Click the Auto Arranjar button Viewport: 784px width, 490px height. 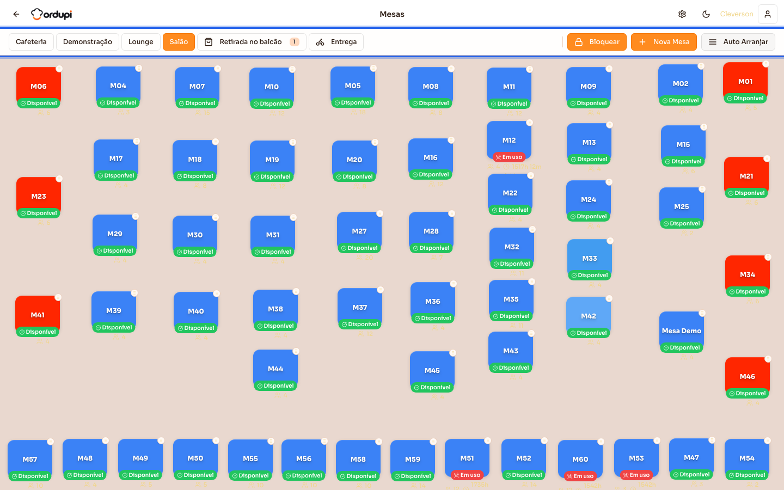tap(738, 42)
